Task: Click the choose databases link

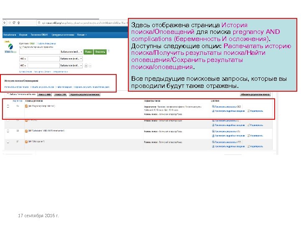Action: tap(47, 44)
